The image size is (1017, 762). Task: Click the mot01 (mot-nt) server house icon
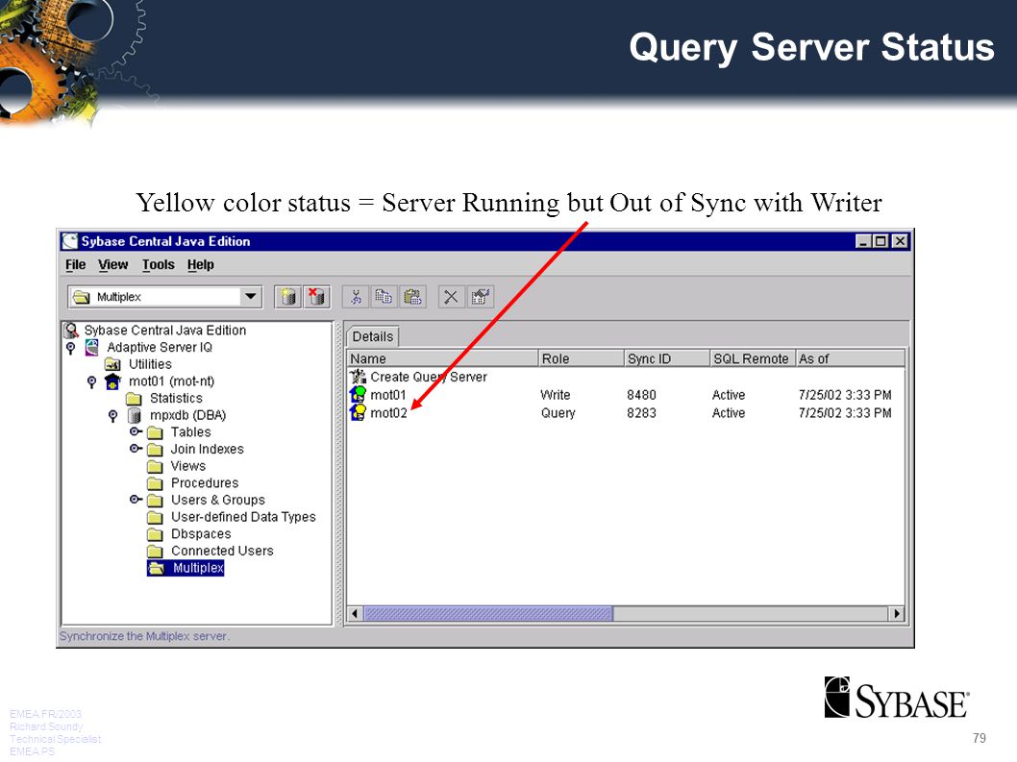(112, 381)
